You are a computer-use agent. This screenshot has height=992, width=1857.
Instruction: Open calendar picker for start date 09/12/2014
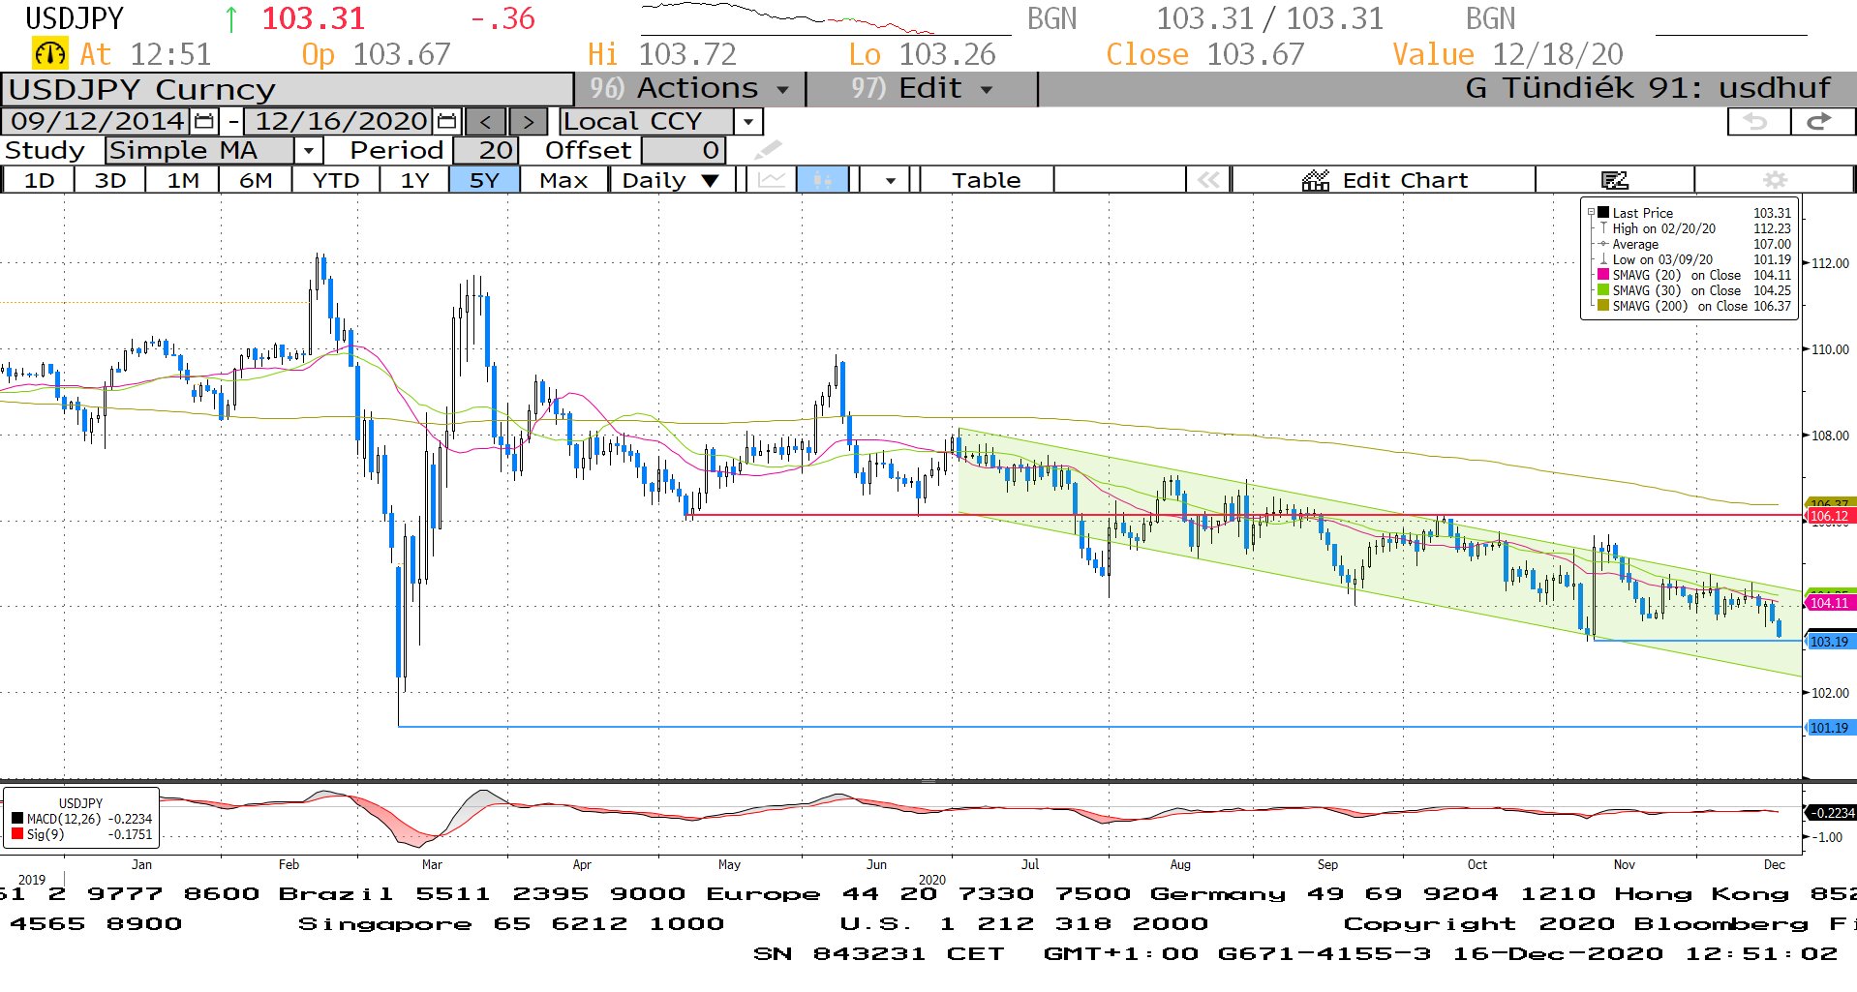coord(204,121)
